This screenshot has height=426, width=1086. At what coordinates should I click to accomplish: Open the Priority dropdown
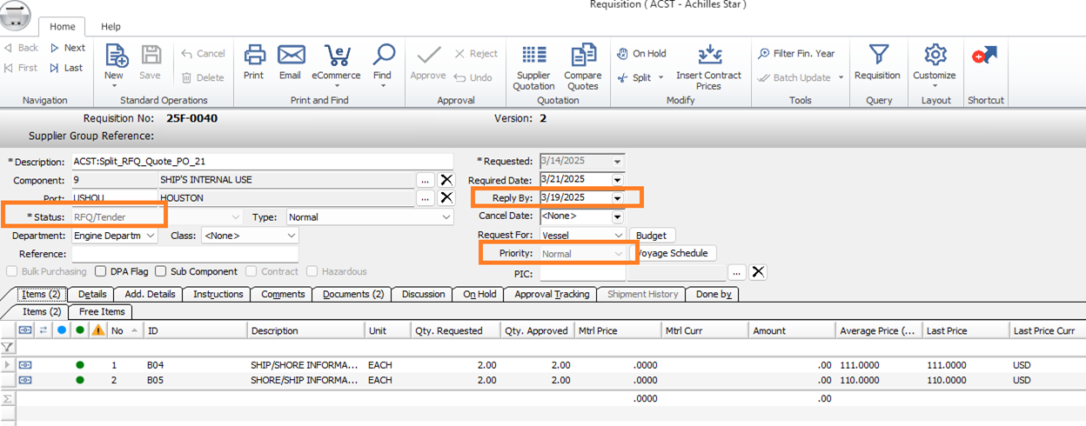618,254
